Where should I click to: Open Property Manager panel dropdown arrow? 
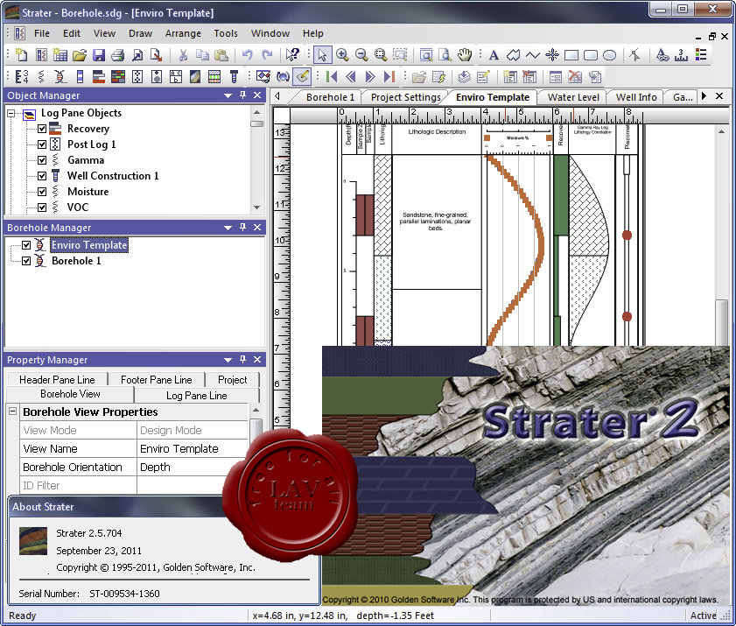tap(228, 360)
